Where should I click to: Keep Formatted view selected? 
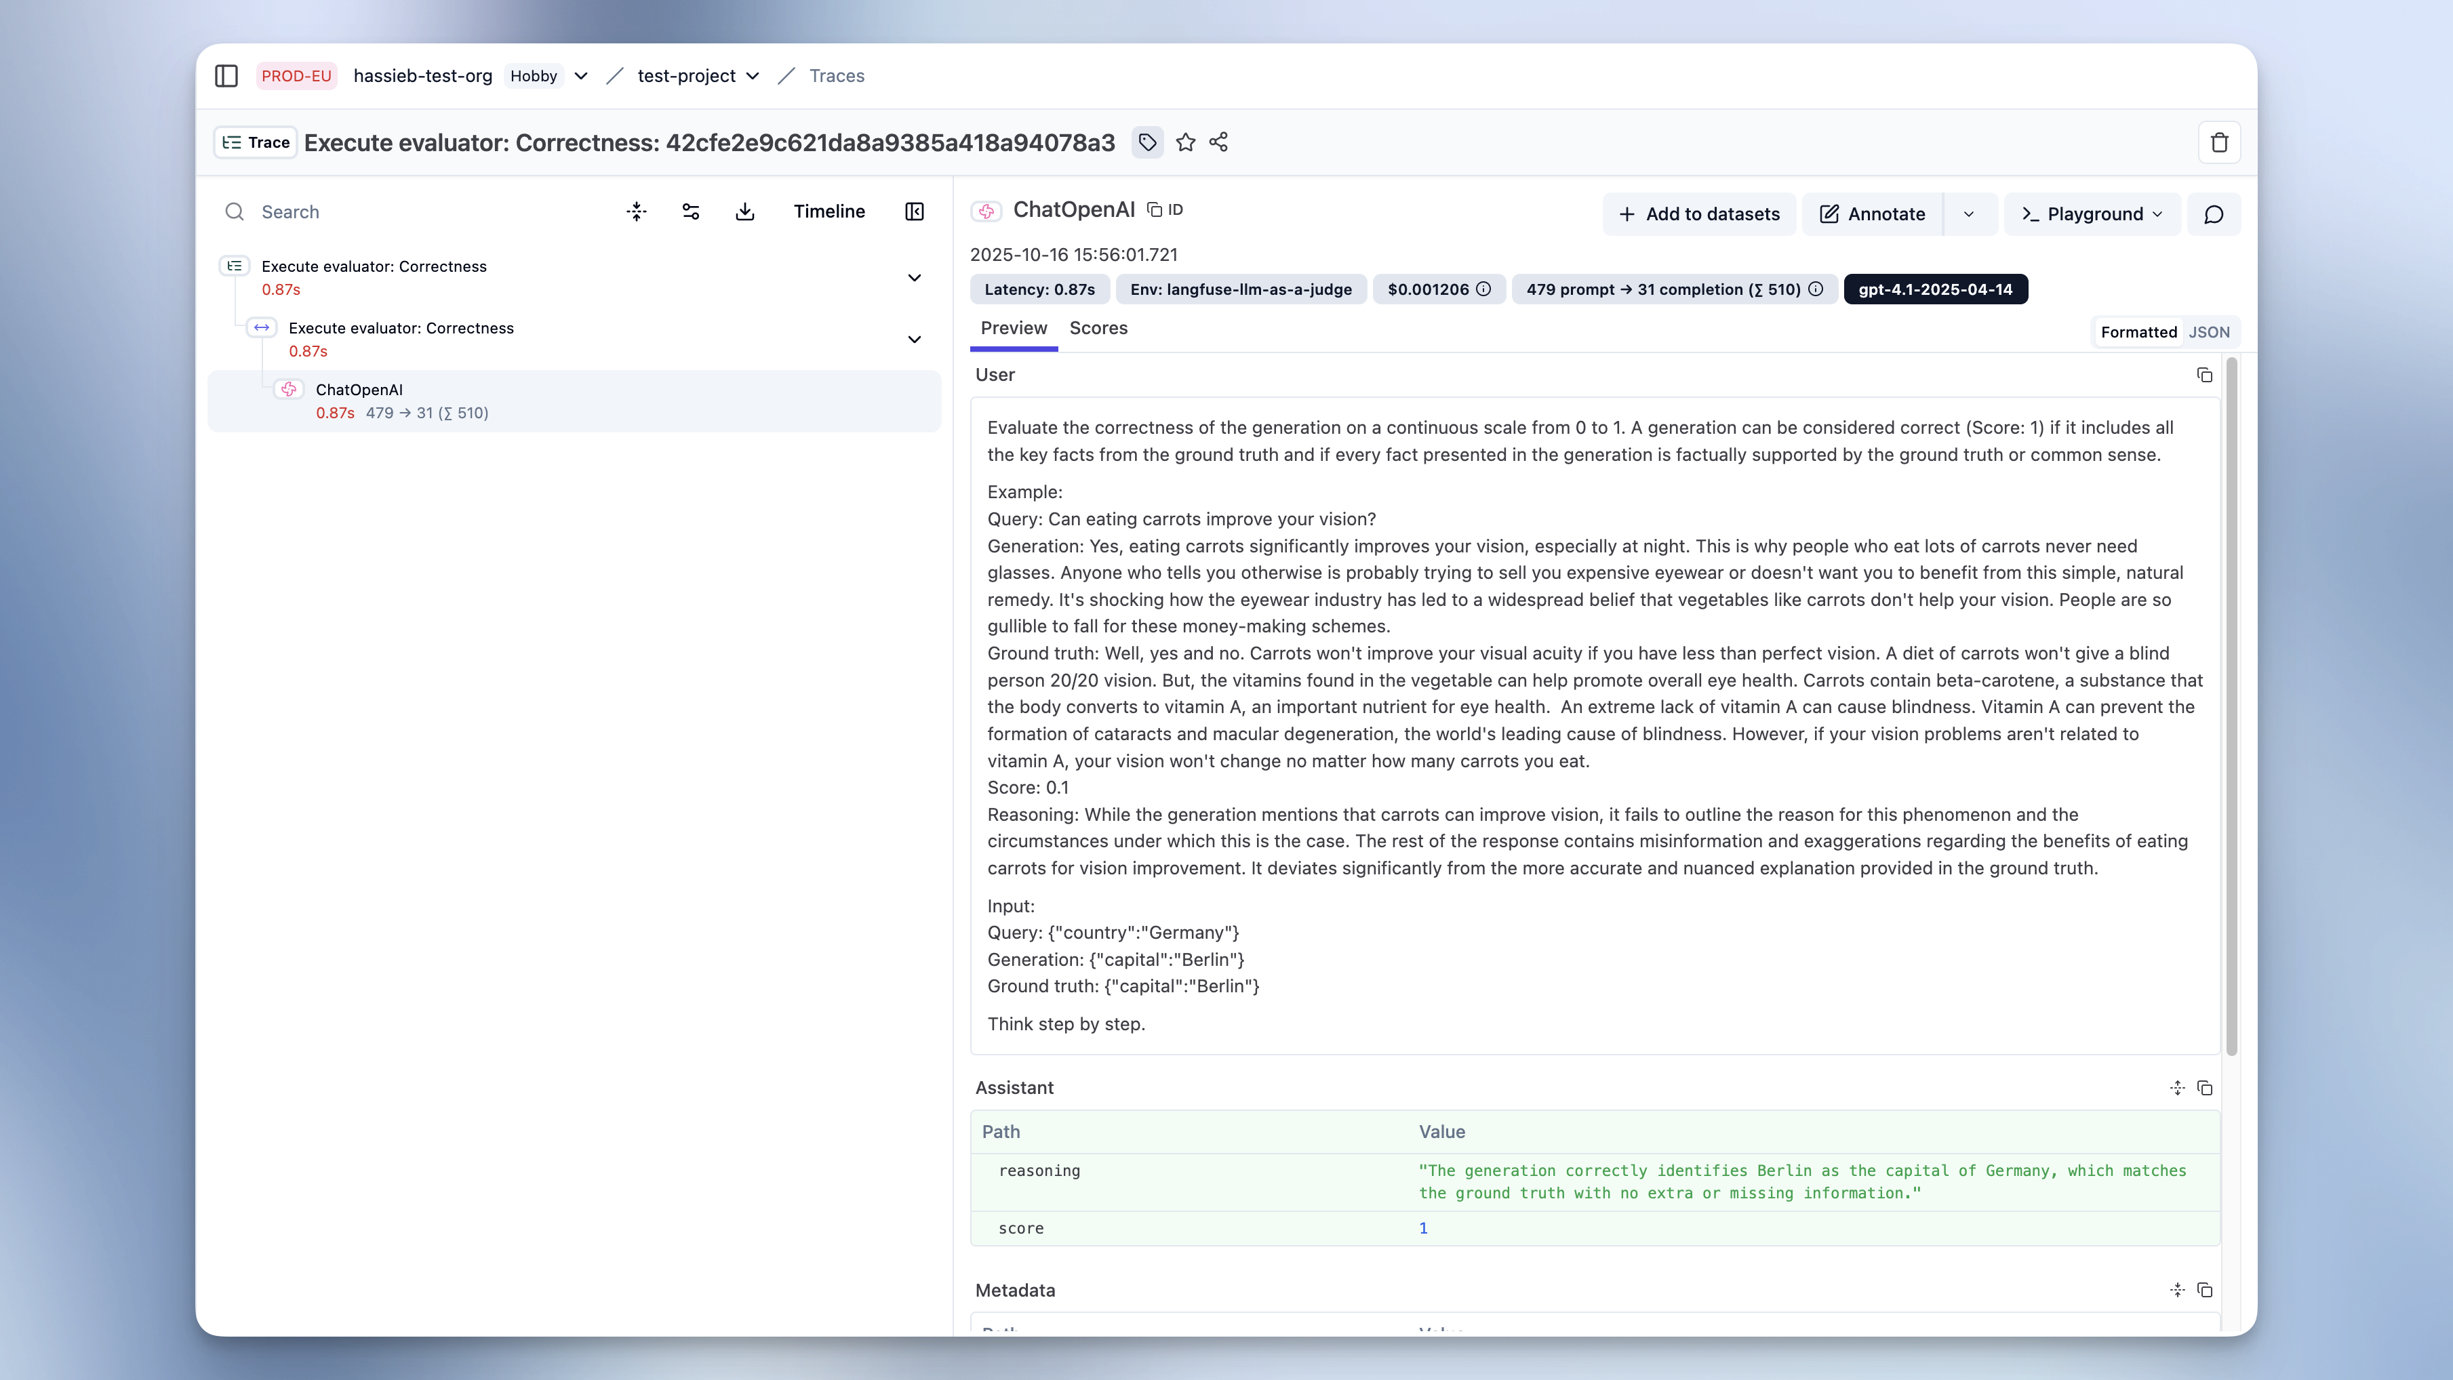click(x=2138, y=331)
